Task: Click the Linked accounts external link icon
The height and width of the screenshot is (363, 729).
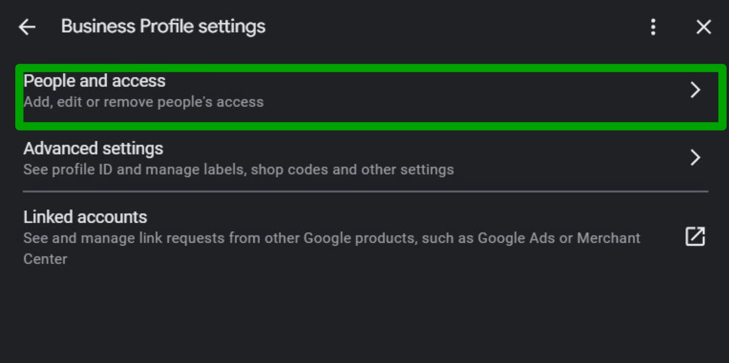Action: coord(695,237)
